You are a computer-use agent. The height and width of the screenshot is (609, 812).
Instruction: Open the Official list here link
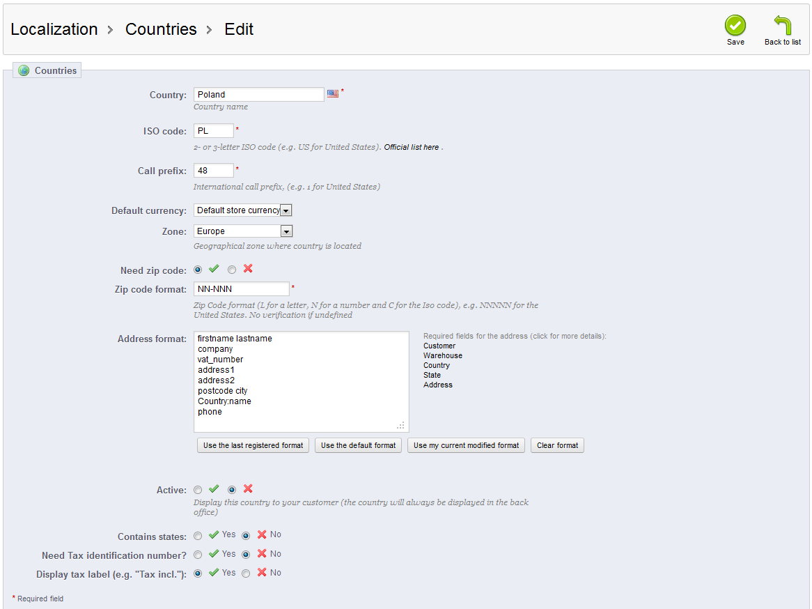coord(412,147)
